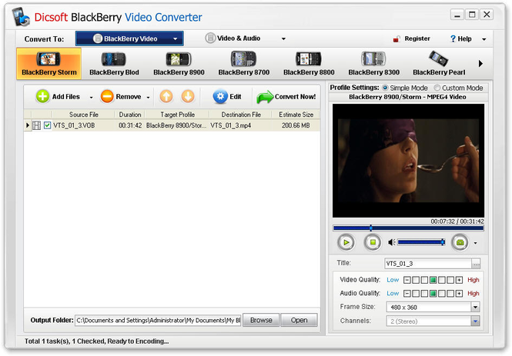Expand the Help dropdown arrow
This screenshot has height=356, width=512.
(x=484, y=39)
